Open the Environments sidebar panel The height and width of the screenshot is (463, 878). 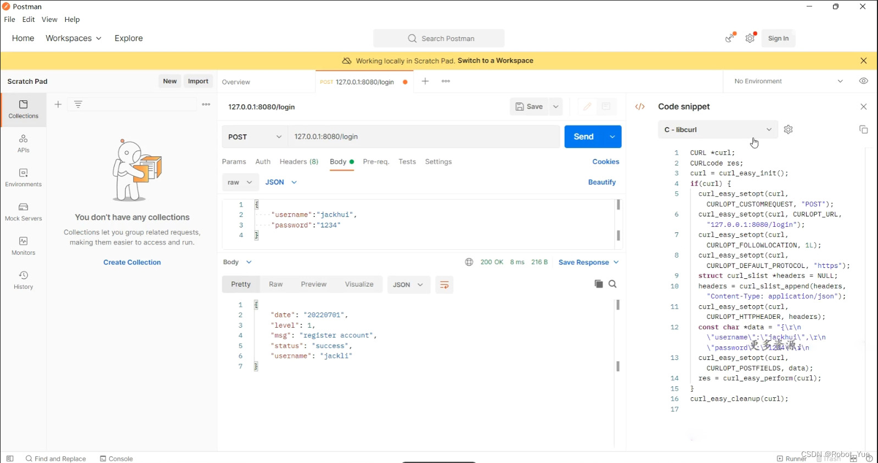23,178
